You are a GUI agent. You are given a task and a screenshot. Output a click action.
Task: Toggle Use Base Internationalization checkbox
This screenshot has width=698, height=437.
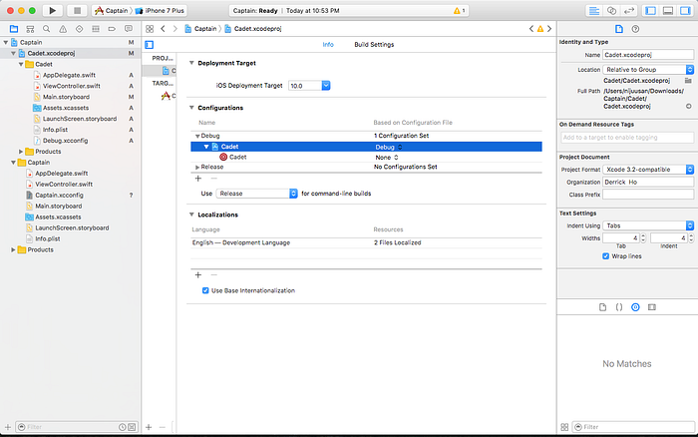pos(205,291)
